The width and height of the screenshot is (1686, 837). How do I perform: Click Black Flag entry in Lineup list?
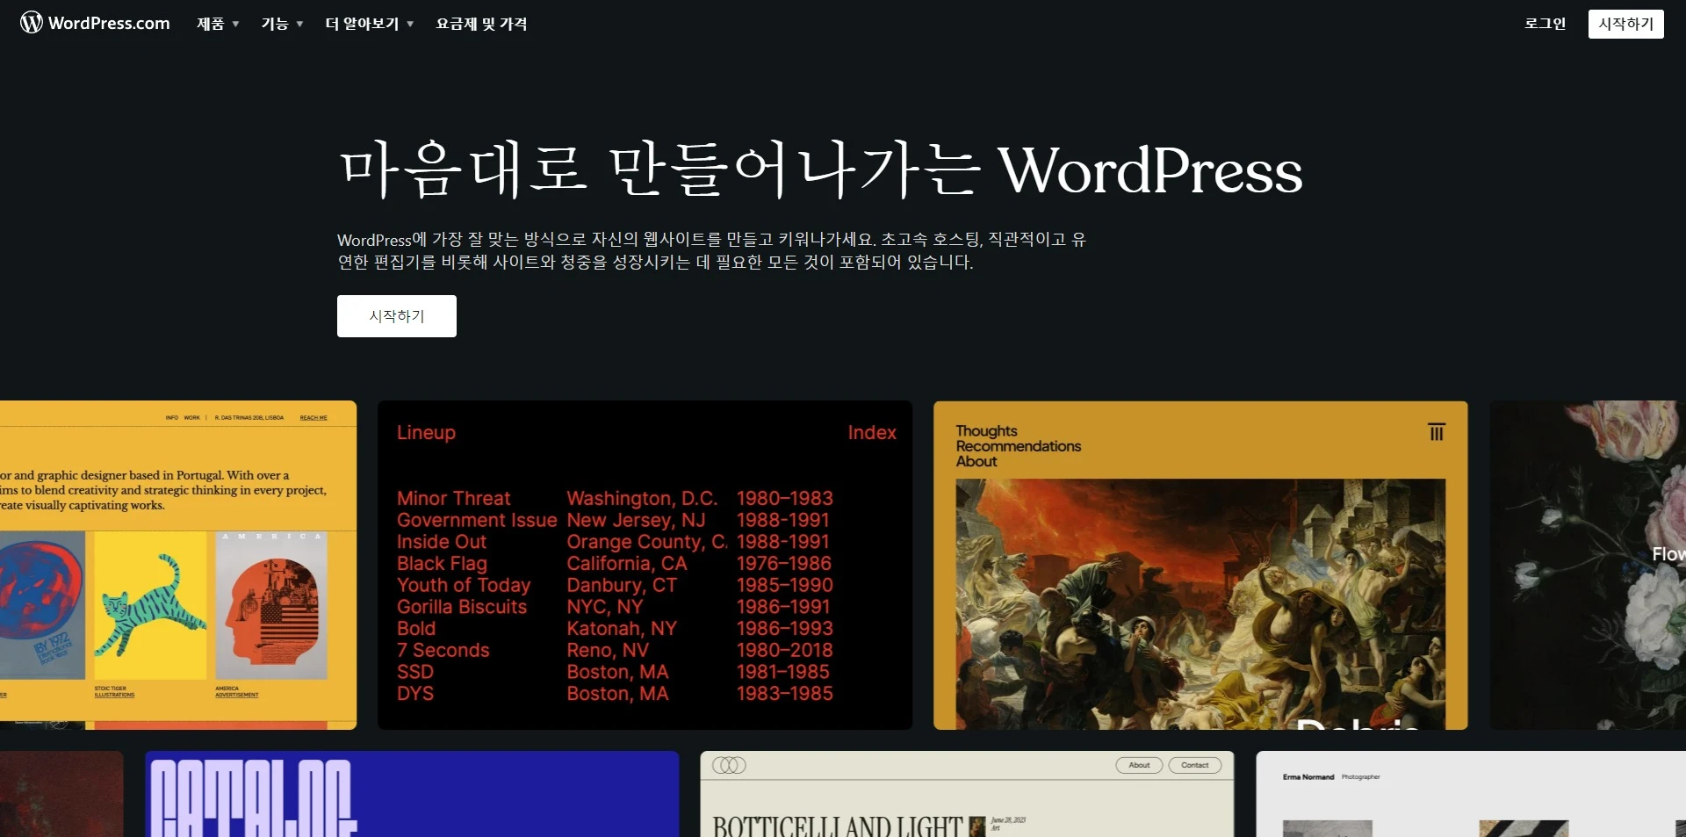(x=442, y=563)
